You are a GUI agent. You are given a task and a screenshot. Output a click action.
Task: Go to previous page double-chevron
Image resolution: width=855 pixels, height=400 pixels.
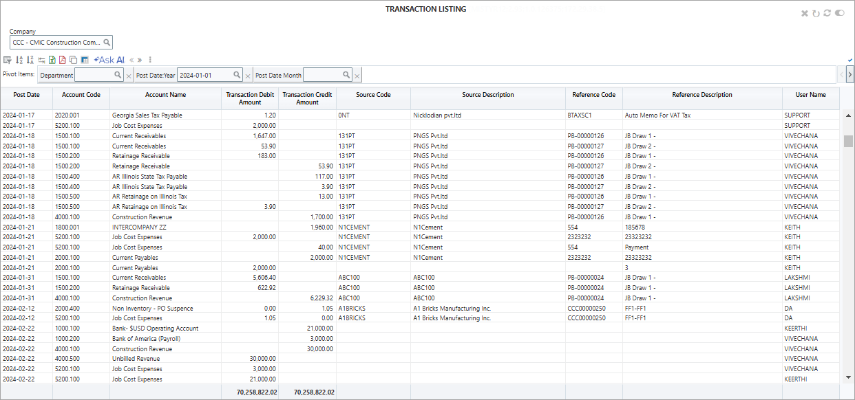point(131,60)
